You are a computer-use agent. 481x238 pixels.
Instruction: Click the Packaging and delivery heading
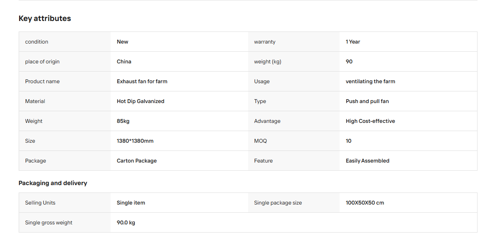pos(53,183)
